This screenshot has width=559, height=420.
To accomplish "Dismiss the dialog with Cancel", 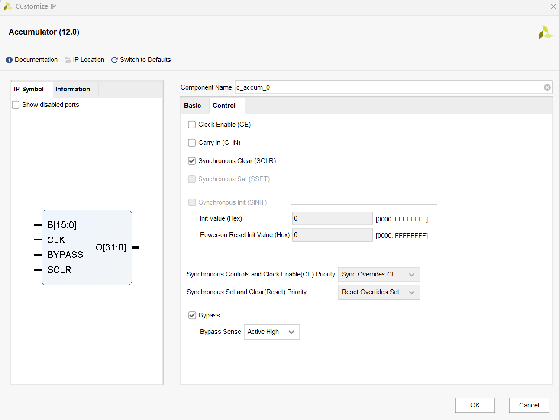I will pyautogui.click(x=529, y=405).
